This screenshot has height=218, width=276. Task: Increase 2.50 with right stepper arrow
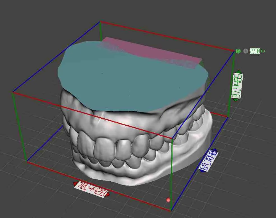264,51
